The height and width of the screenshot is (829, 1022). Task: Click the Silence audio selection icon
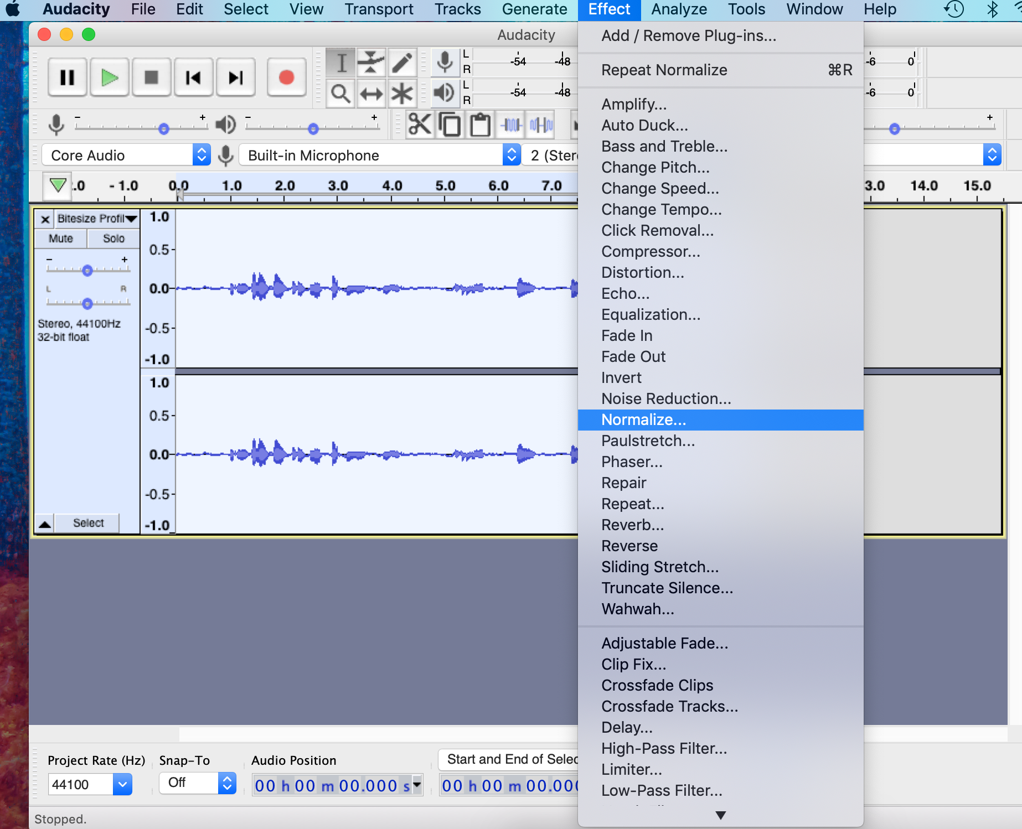(x=541, y=125)
